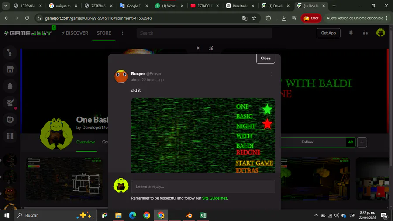Open the store icon in left sidebar

(x=10, y=69)
